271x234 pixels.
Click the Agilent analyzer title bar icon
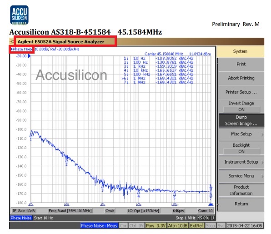(12, 42)
